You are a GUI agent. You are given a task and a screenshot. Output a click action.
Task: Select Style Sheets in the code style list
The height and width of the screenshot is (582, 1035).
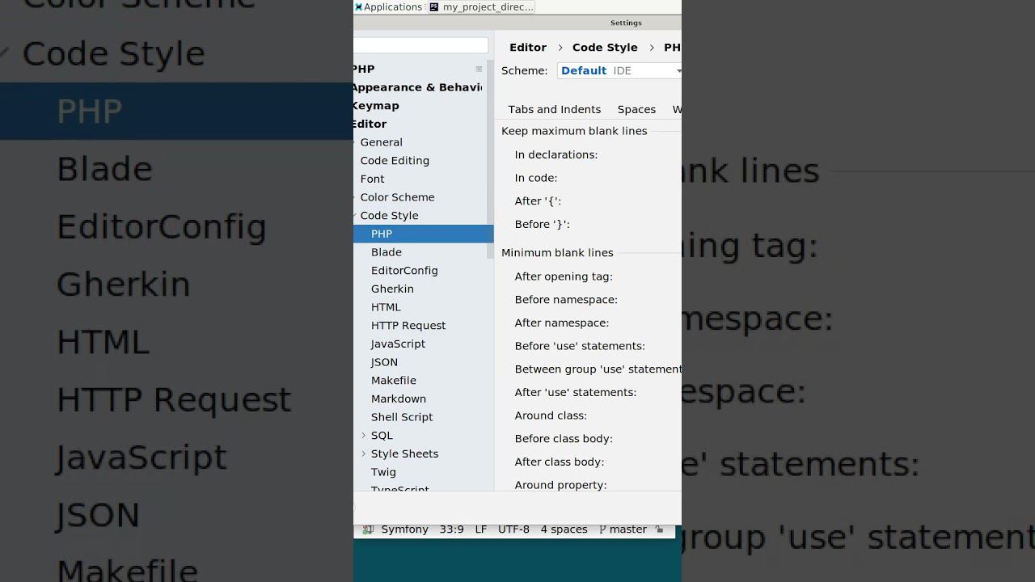pyautogui.click(x=404, y=453)
